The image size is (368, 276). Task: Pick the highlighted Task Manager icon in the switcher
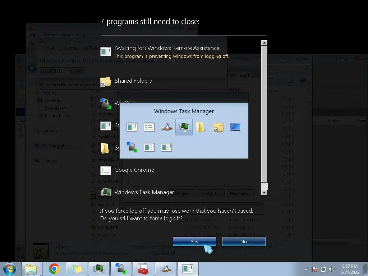point(184,127)
